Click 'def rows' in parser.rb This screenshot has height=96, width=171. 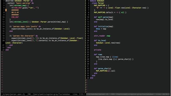point(98,54)
